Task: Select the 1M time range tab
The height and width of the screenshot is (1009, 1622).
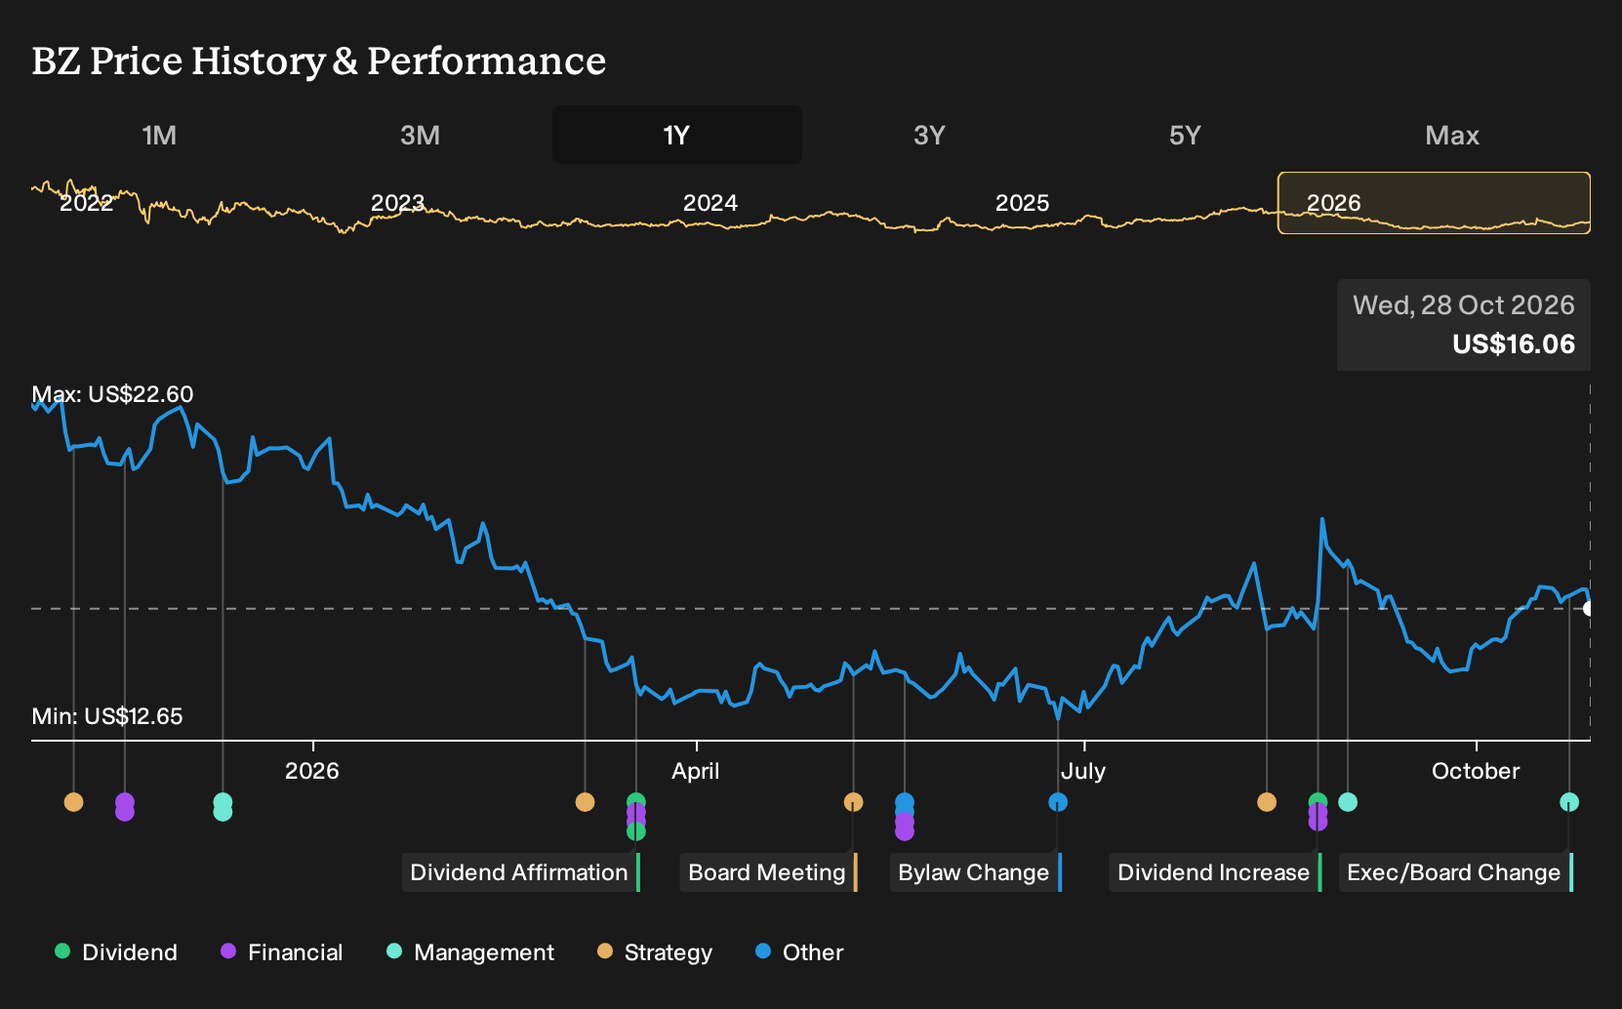Action: click(x=159, y=135)
